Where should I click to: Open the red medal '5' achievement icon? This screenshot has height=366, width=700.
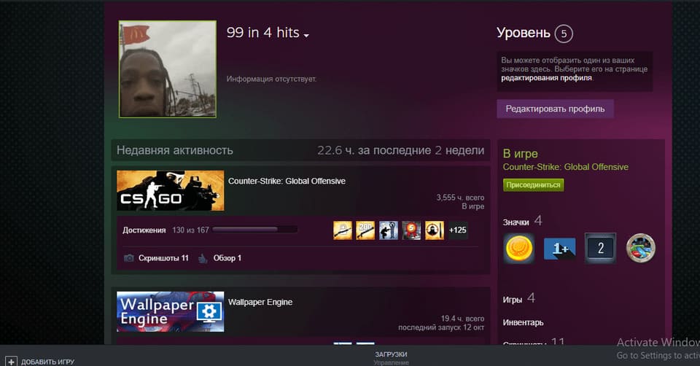coord(411,230)
